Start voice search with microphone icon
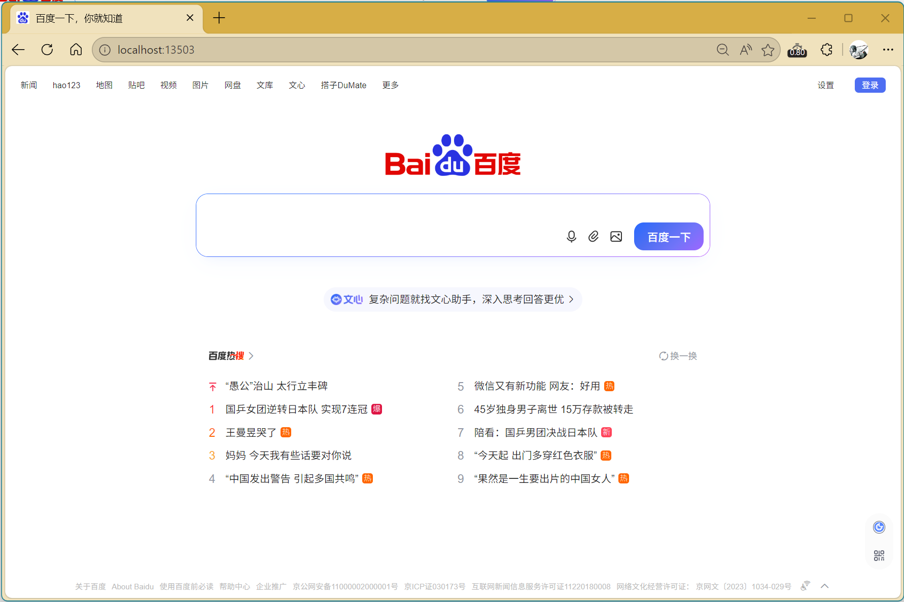Viewport: 904px width, 602px height. click(571, 237)
